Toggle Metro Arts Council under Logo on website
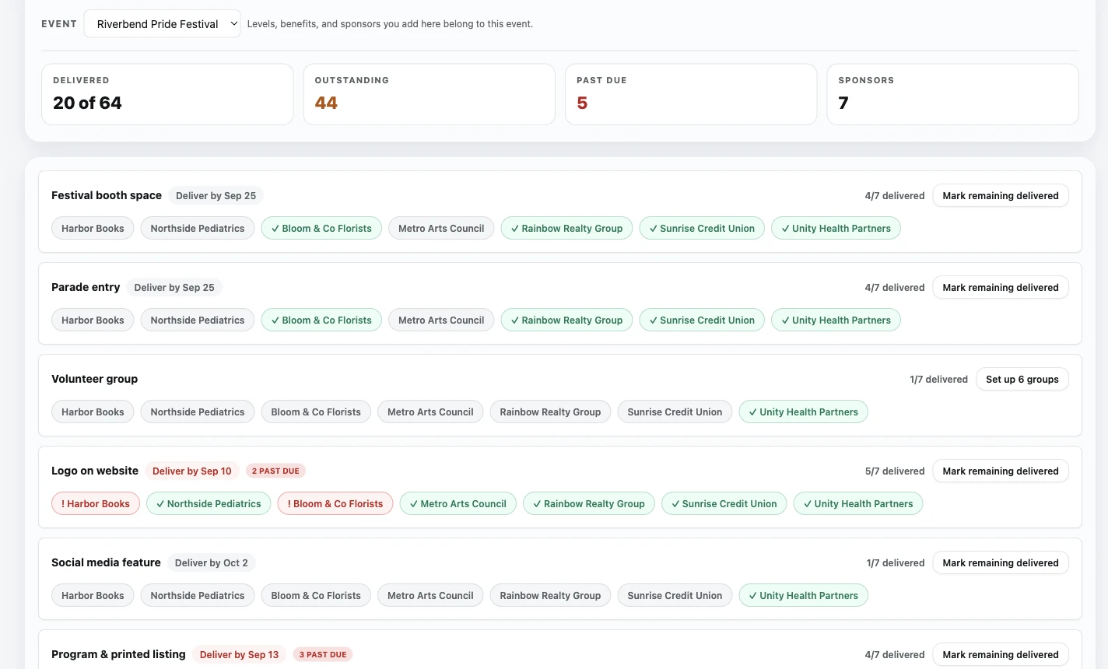This screenshot has height=669, width=1108. pos(458,504)
